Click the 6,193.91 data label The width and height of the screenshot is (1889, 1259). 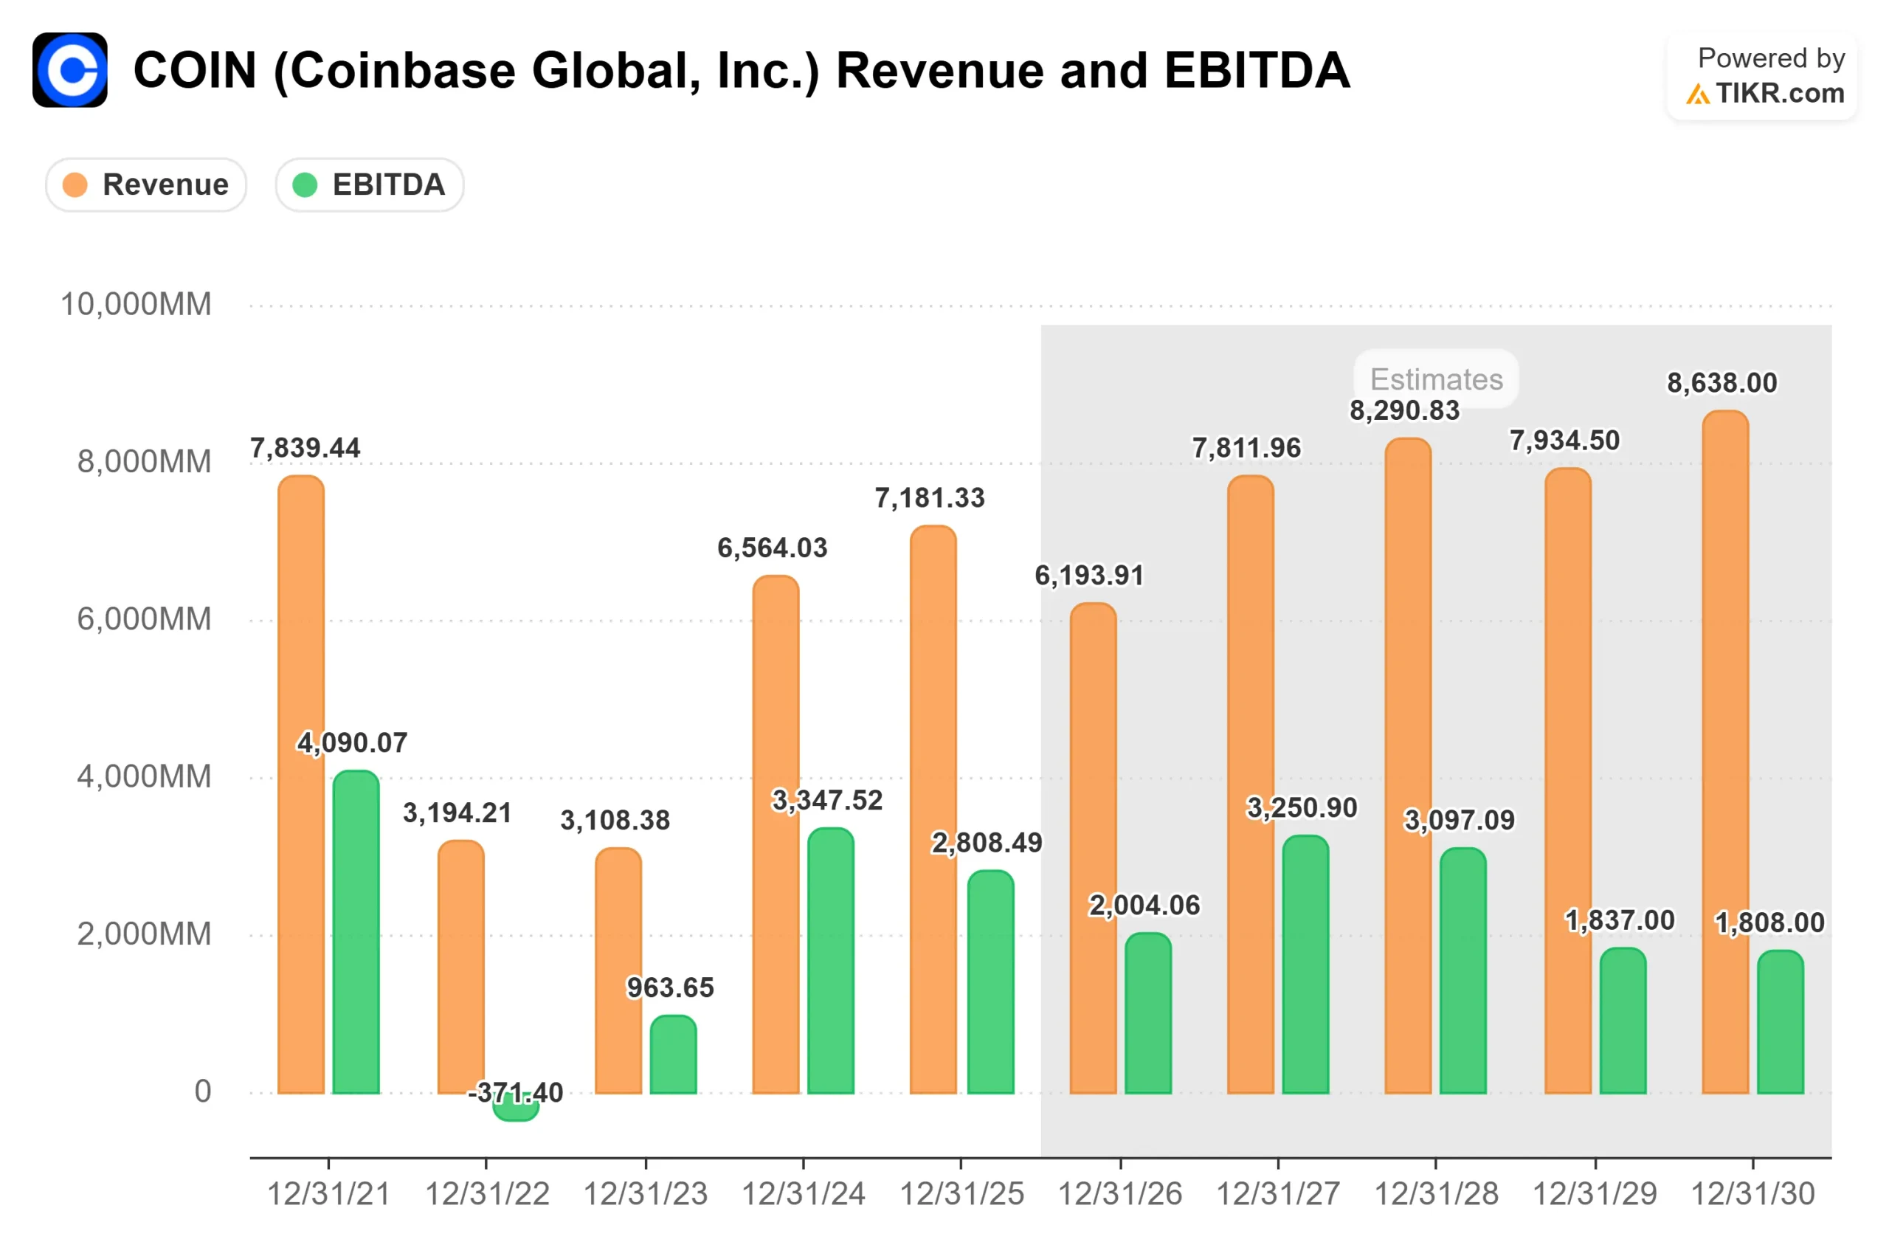pyautogui.click(x=1088, y=575)
